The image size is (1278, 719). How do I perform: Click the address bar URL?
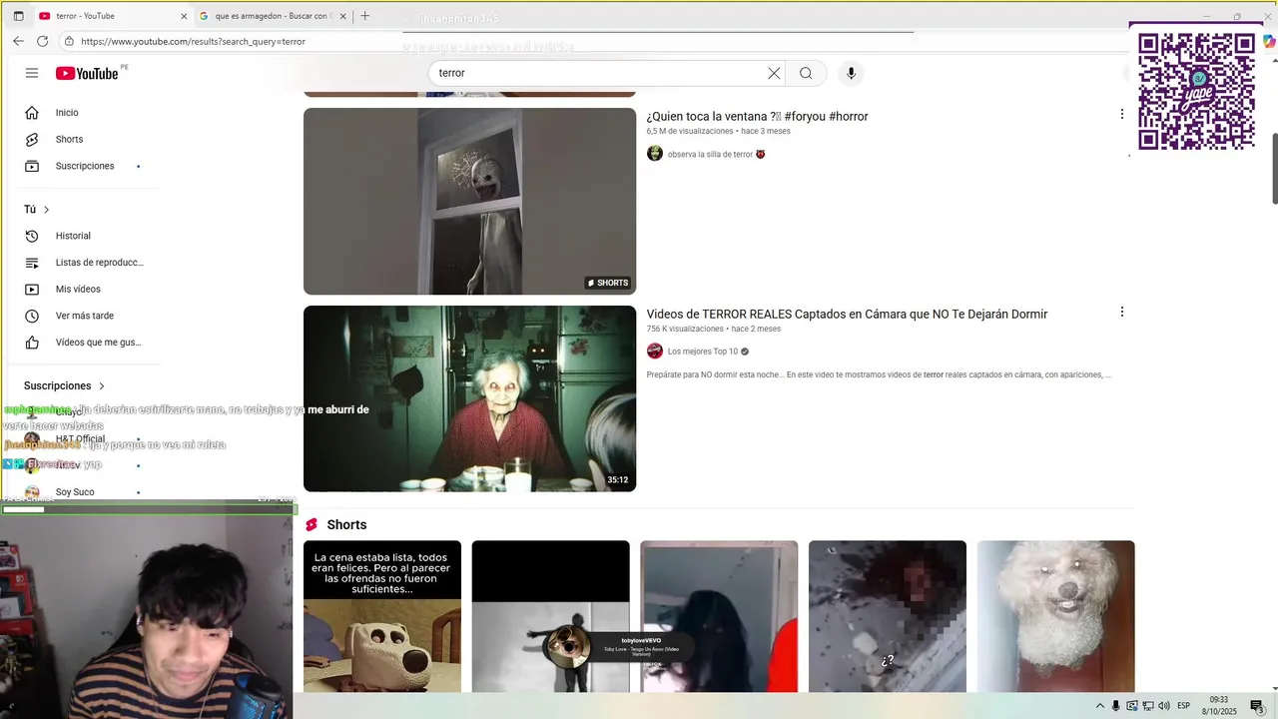193,41
